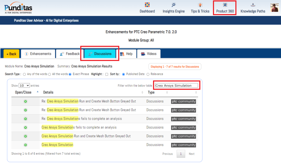This screenshot has width=281, height=164.
Task: Open Product 360 from top navigation
Action: tap(225, 8)
